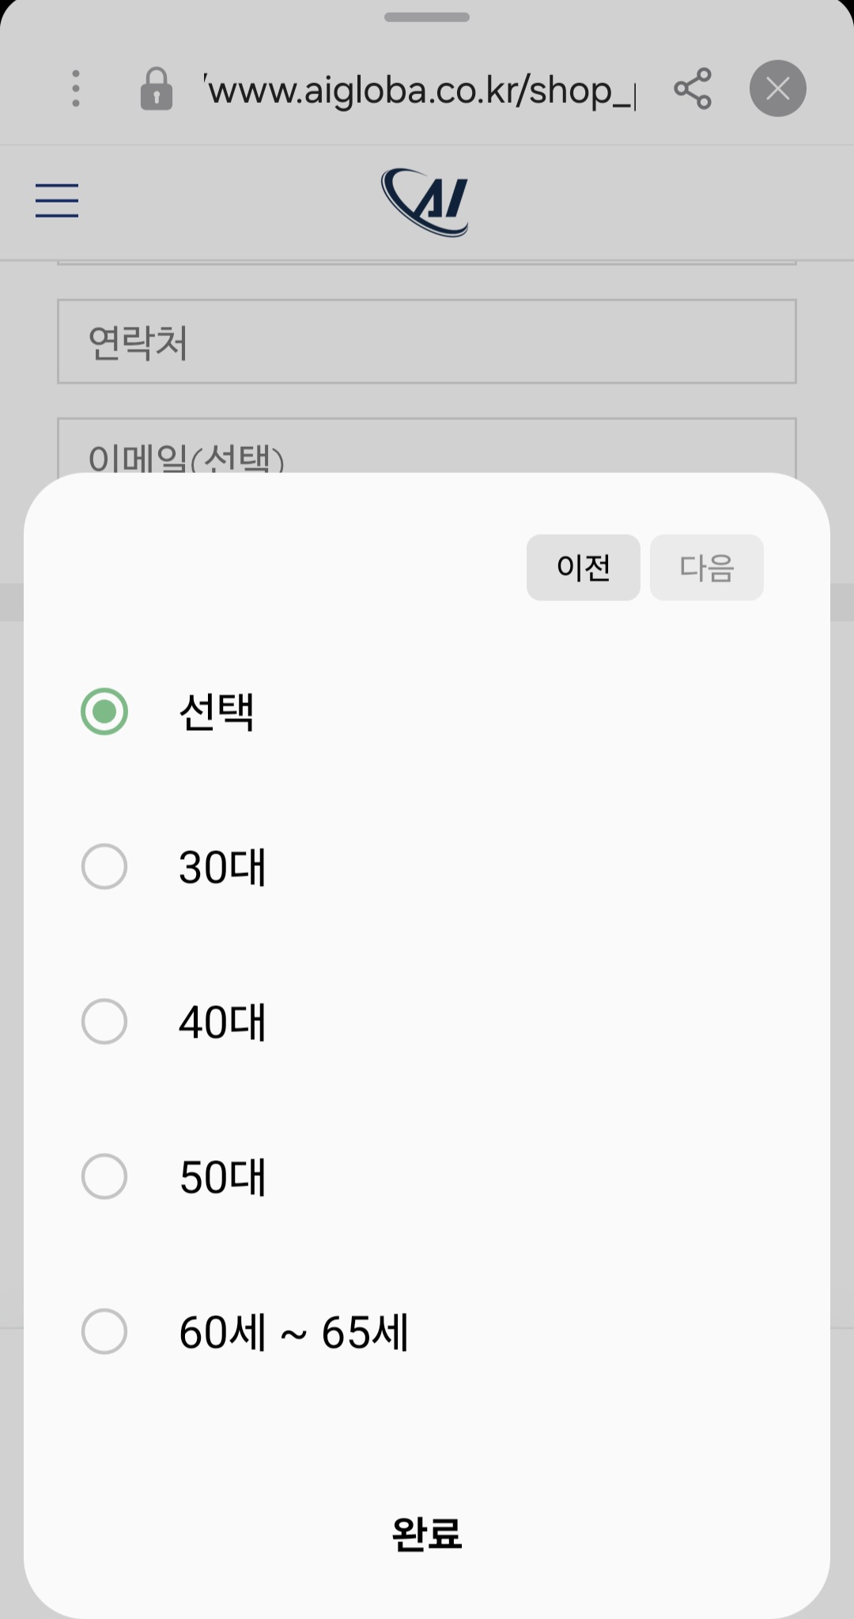Tap the 60세 ~ 65세 label text
The image size is (854, 1619).
(293, 1333)
